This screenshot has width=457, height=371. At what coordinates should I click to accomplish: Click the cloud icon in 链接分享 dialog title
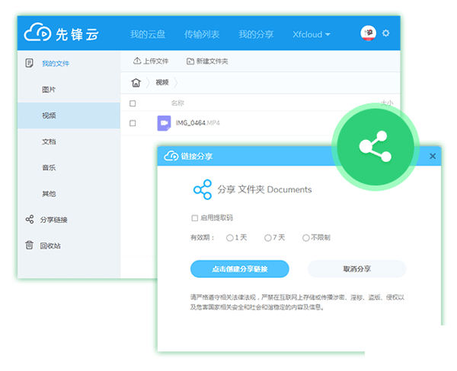point(171,156)
